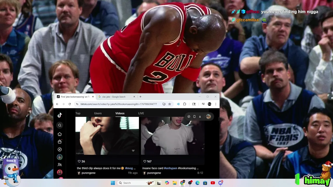Open File Explorer from the taskbar
The height and width of the screenshot is (187, 333).
pos(175,183)
